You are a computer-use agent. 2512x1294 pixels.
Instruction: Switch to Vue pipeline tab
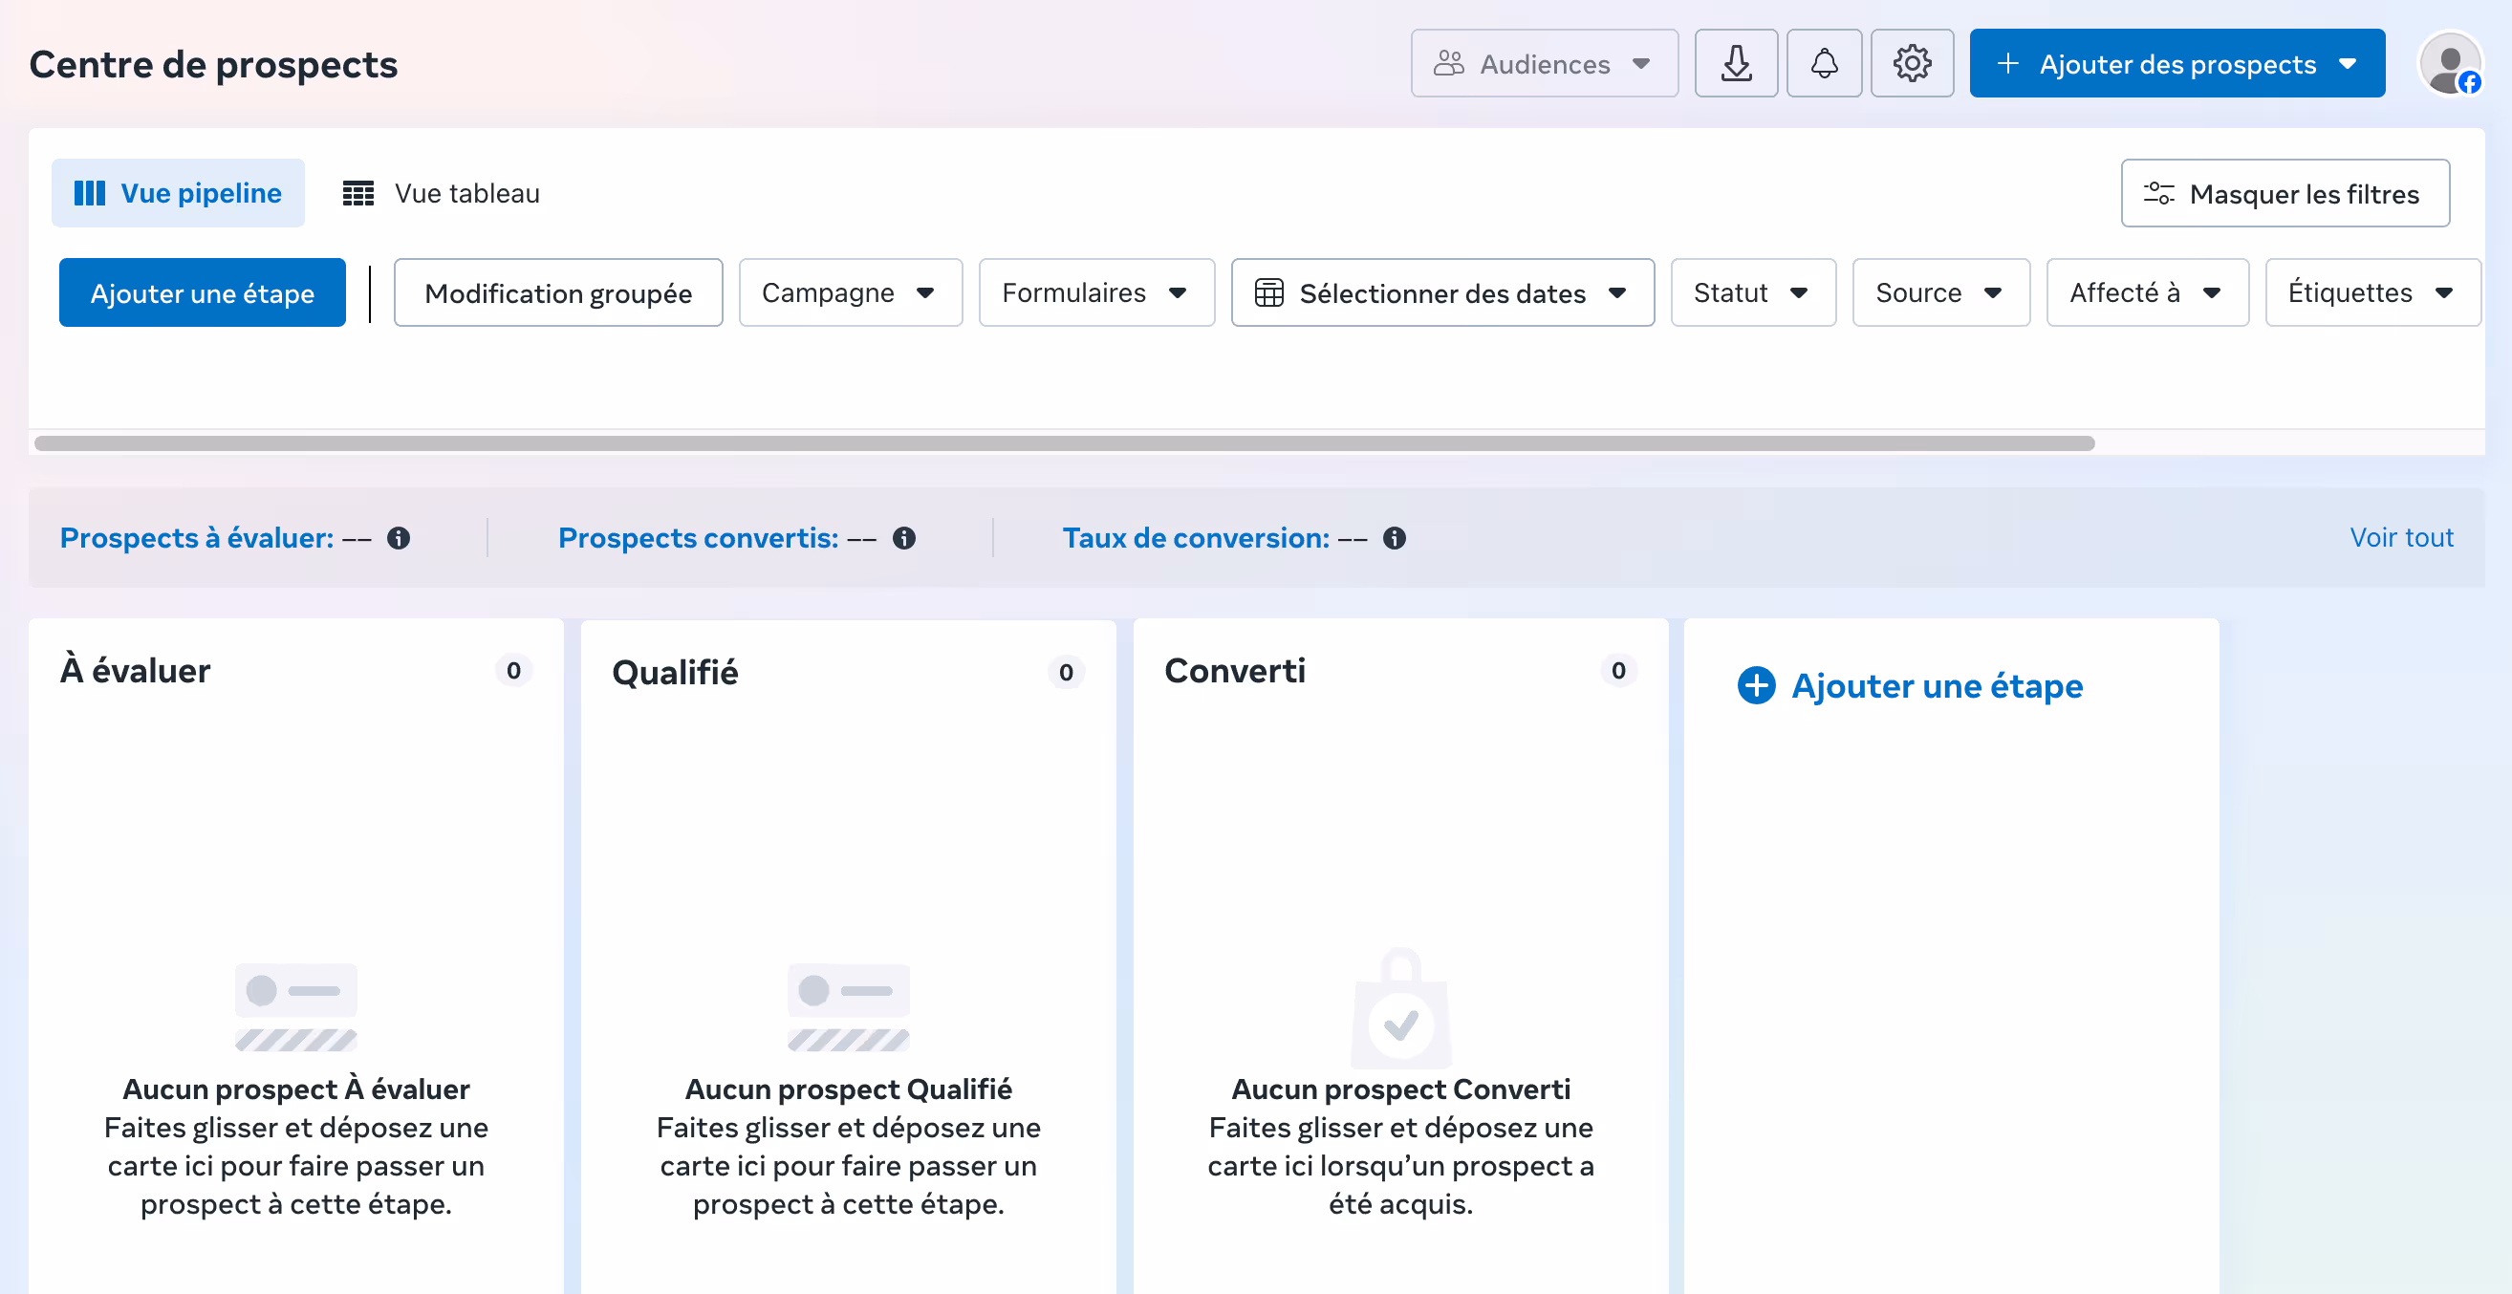click(x=178, y=193)
